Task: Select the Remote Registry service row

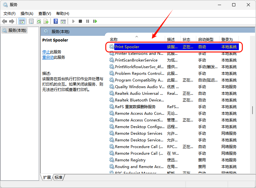Action: tap(130, 160)
